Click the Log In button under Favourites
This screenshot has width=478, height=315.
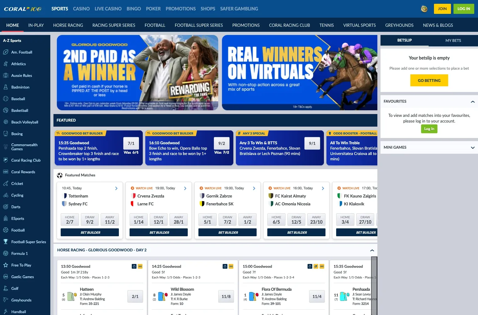[429, 129]
